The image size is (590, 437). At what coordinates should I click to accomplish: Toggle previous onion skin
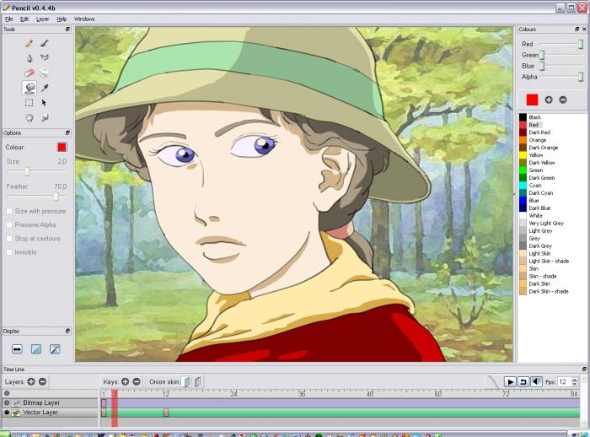click(187, 381)
